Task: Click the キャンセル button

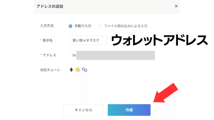Action: [x=83, y=110]
